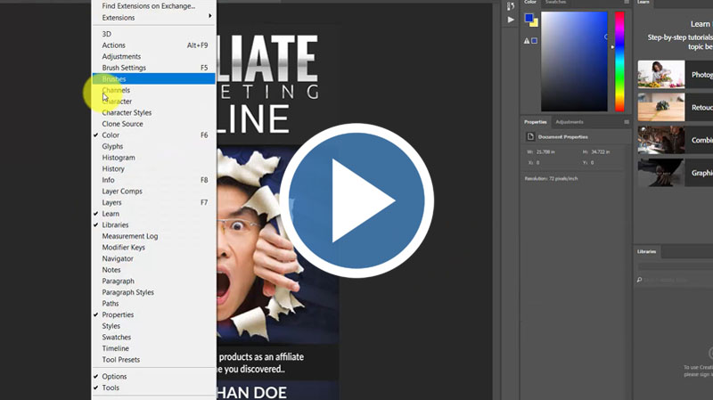Choose Brushes from the Window menu
The image size is (713, 400).
point(114,79)
